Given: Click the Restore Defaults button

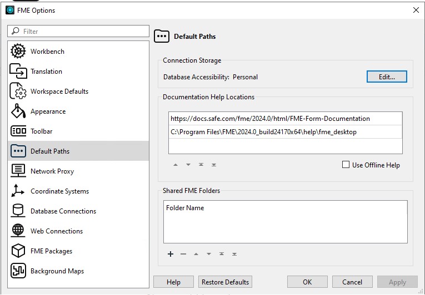Looking at the screenshot, I should click(225, 282).
